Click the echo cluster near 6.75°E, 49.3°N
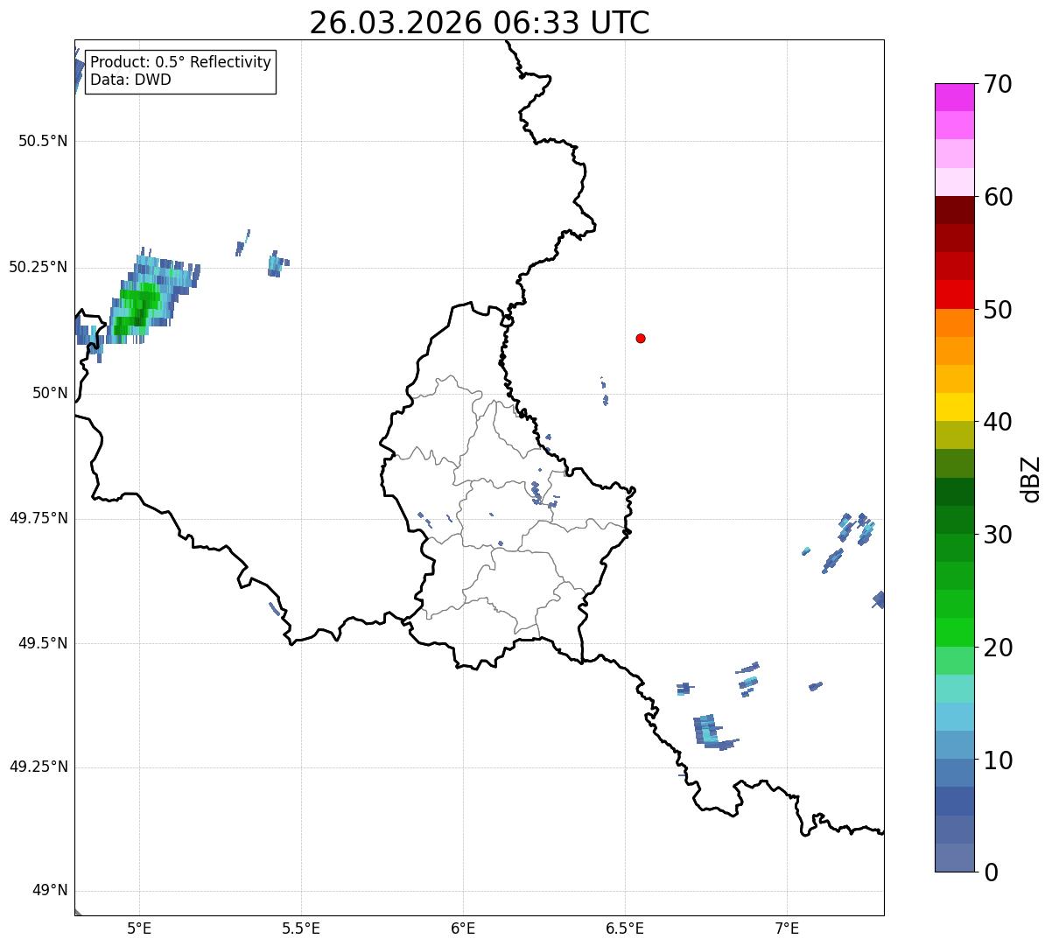1052x946 pixels. (x=707, y=731)
